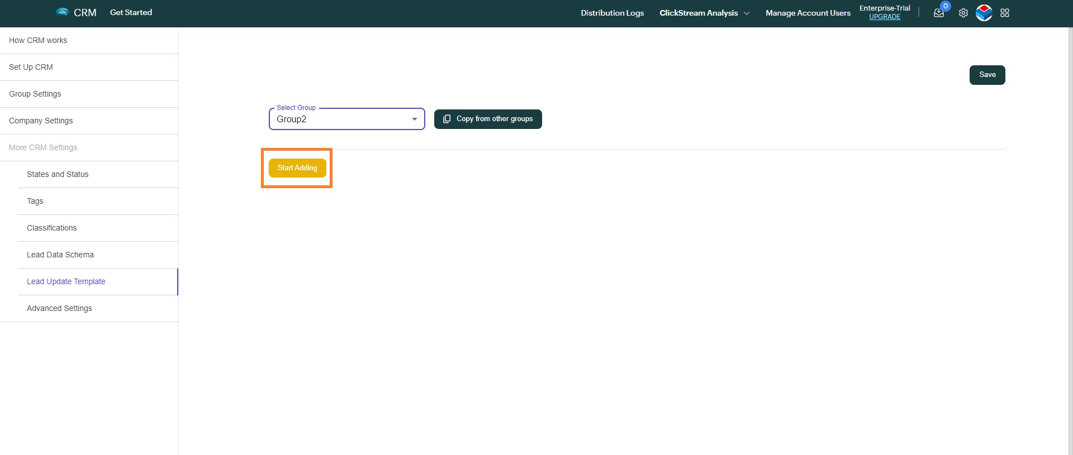Click the Group2 select field
This screenshot has height=455, width=1073.
coord(347,119)
